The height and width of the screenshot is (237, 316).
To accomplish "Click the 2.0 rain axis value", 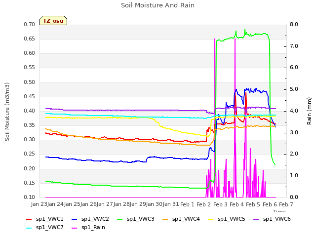I will coord(294,154).
